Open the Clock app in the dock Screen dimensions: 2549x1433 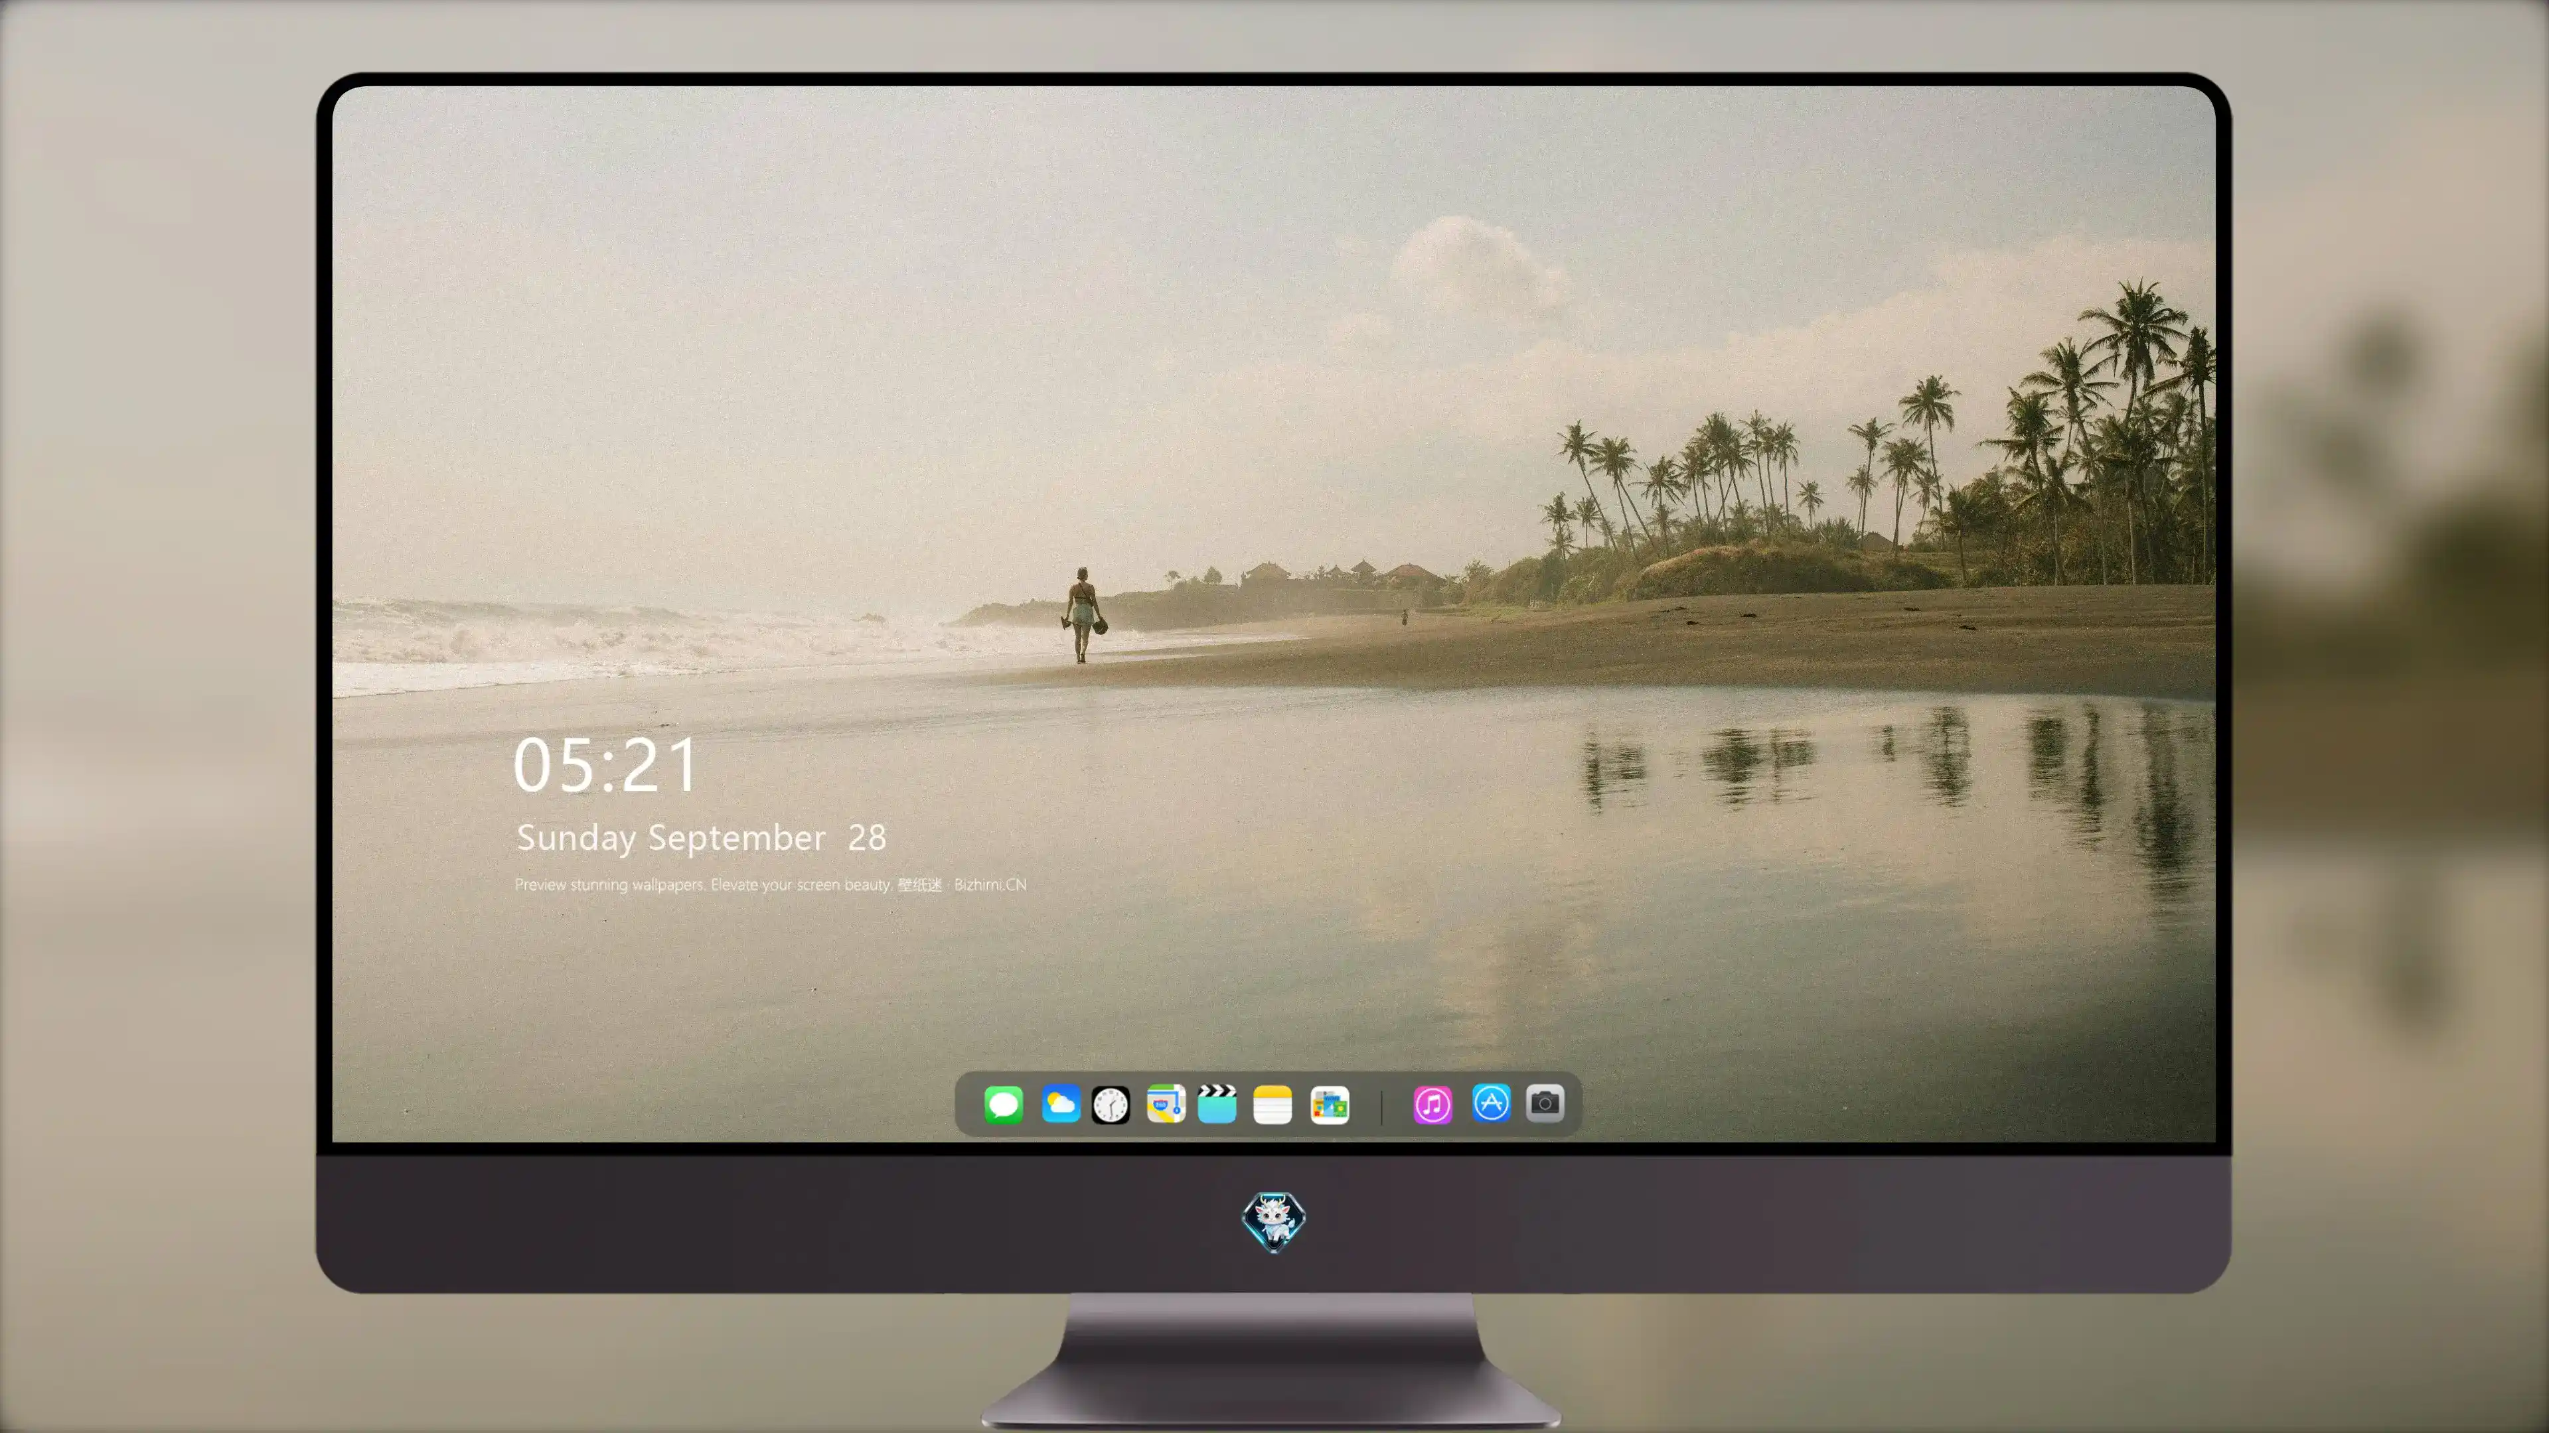click(1111, 1105)
